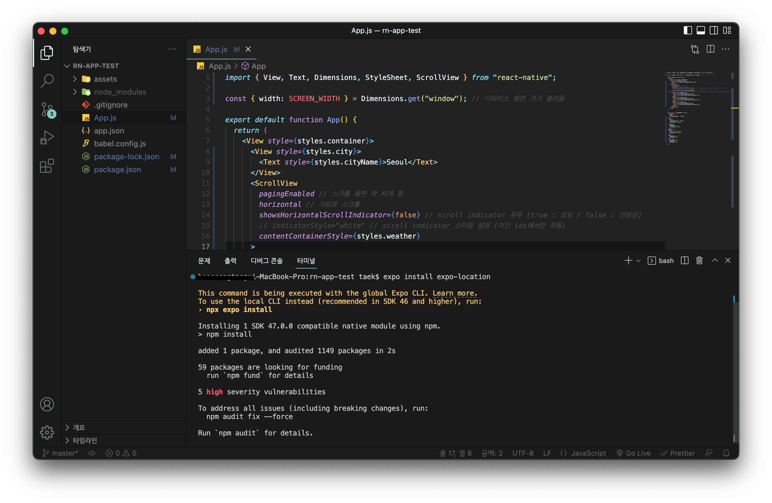This screenshot has height=503, width=772.
Task: Toggle the secondary side bar layout button
Action: (x=713, y=31)
